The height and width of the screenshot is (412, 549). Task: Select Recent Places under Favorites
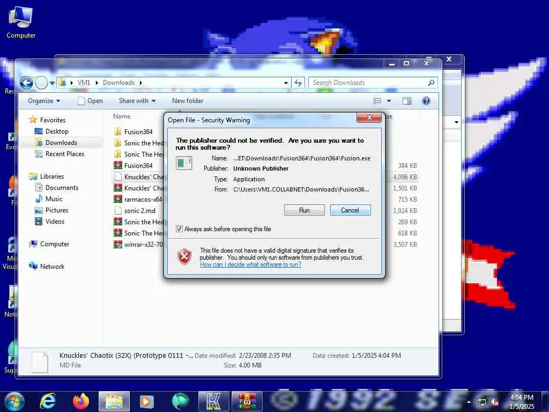click(65, 154)
